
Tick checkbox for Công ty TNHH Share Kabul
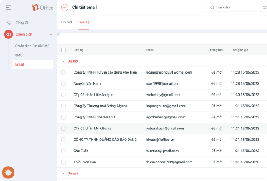(63, 117)
